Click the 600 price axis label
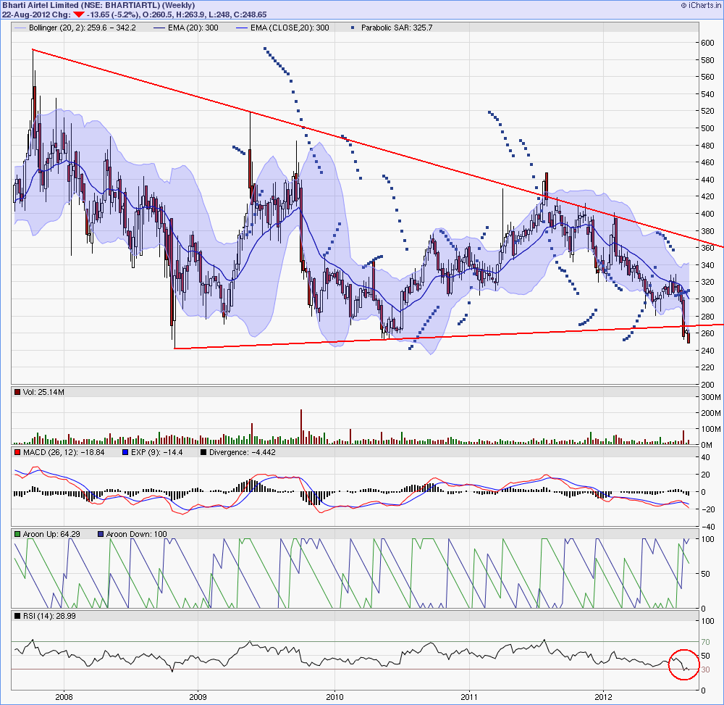This screenshot has width=724, height=705. 707,43
